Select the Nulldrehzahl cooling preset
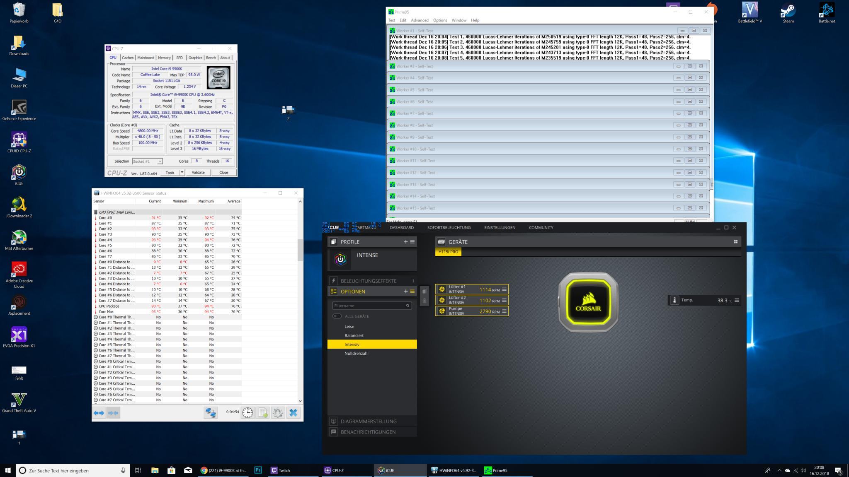This screenshot has width=849, height=477. [356, 353]
